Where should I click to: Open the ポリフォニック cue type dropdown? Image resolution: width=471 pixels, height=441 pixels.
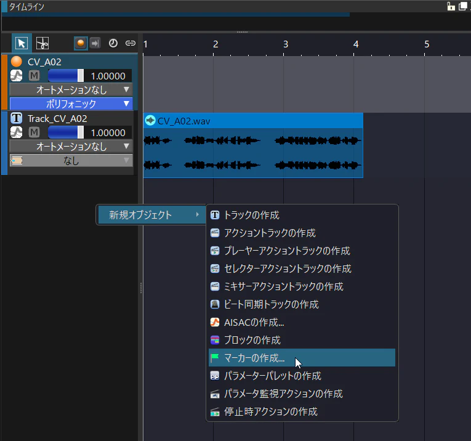[71, 103]
